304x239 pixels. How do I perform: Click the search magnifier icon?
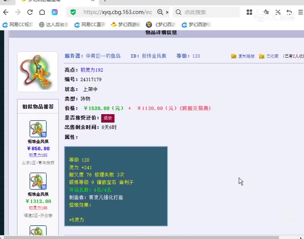178,12
